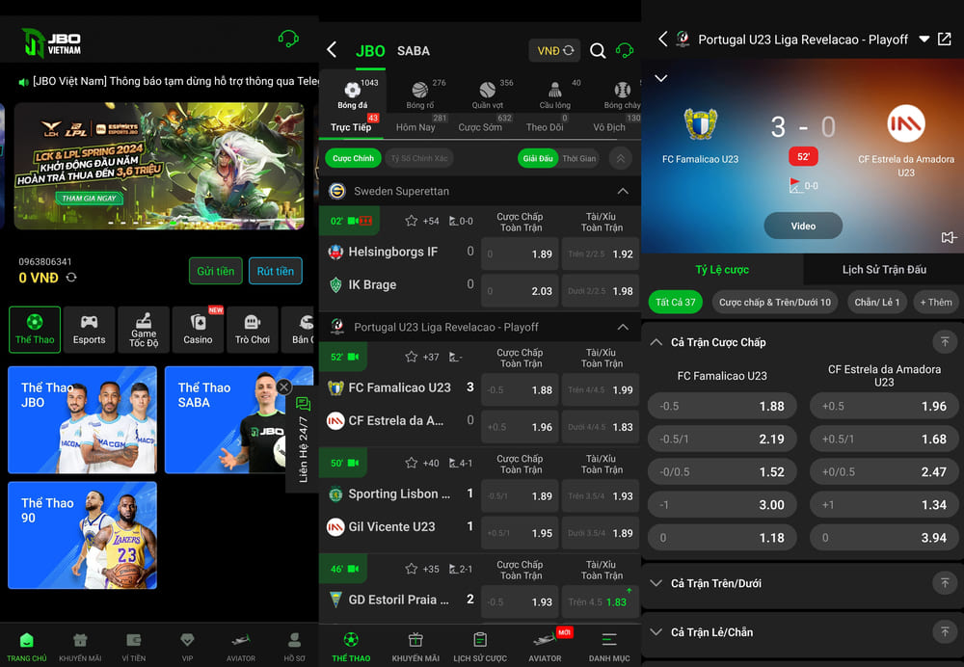Open the Cược Sớm tab

click(480, 127)
